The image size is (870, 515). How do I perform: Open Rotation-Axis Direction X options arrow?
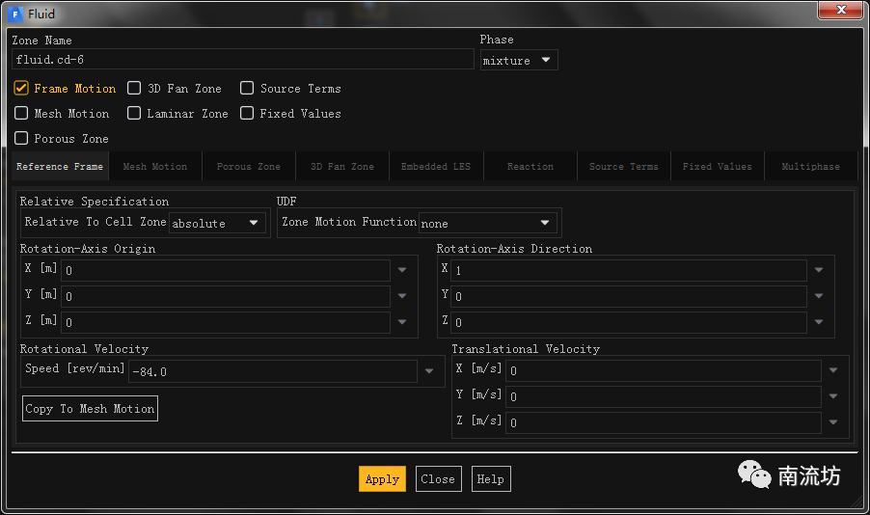pyautogui.click(x=819, y=271)
